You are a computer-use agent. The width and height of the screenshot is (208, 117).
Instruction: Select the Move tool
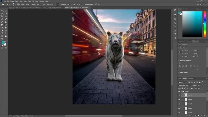[2, 11]
